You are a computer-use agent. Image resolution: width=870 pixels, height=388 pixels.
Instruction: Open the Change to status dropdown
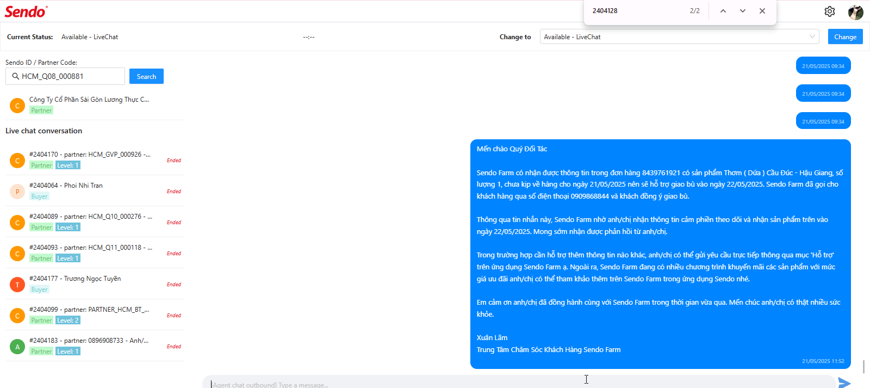(680, 36)
